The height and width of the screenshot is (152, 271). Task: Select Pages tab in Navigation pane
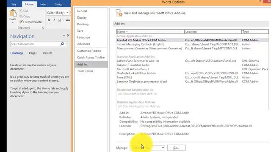pyautogui.click(x=33, y=53)
